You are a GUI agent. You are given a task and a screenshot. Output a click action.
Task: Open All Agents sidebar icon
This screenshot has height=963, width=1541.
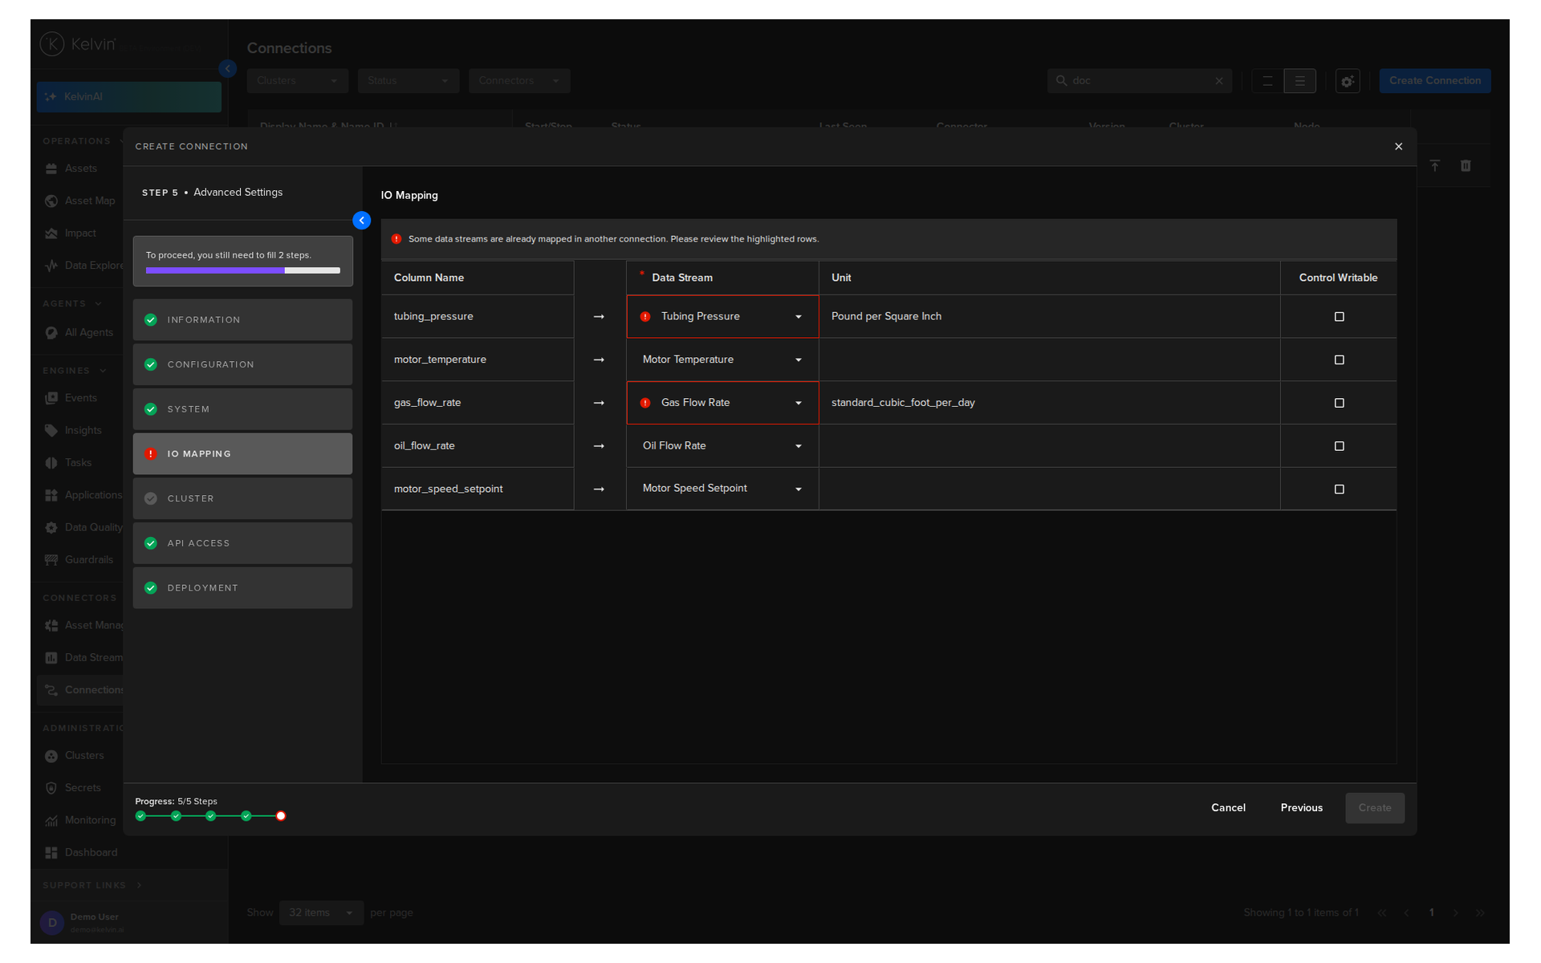(x=51, y=333)
